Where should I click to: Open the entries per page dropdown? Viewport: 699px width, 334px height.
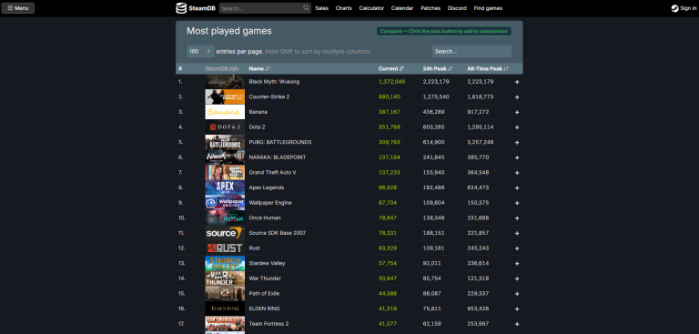click(200, 51)
